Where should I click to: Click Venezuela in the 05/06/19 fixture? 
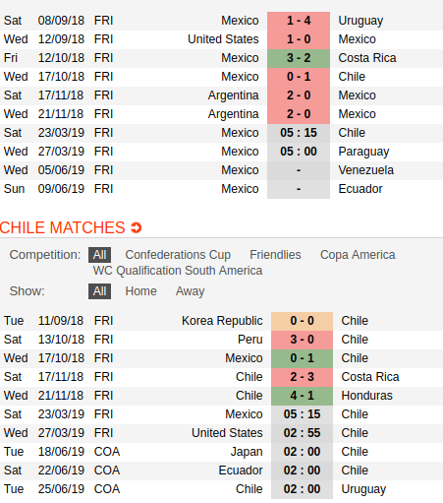point(366,170)
